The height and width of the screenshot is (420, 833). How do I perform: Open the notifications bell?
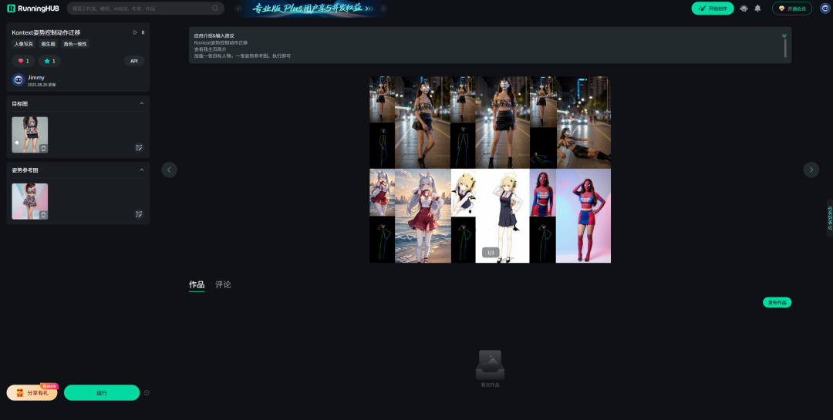757,8
